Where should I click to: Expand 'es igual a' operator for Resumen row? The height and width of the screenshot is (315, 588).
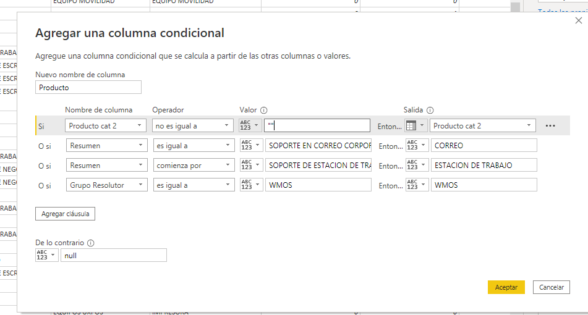194,145
